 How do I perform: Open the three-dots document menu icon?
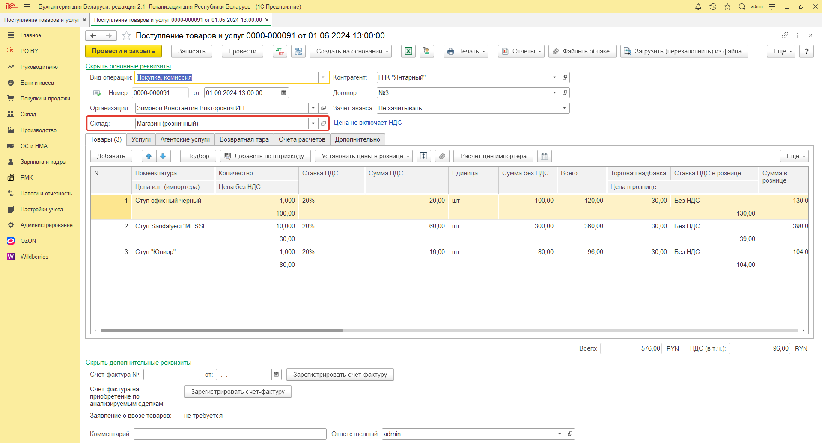click(x=798, y=35)
